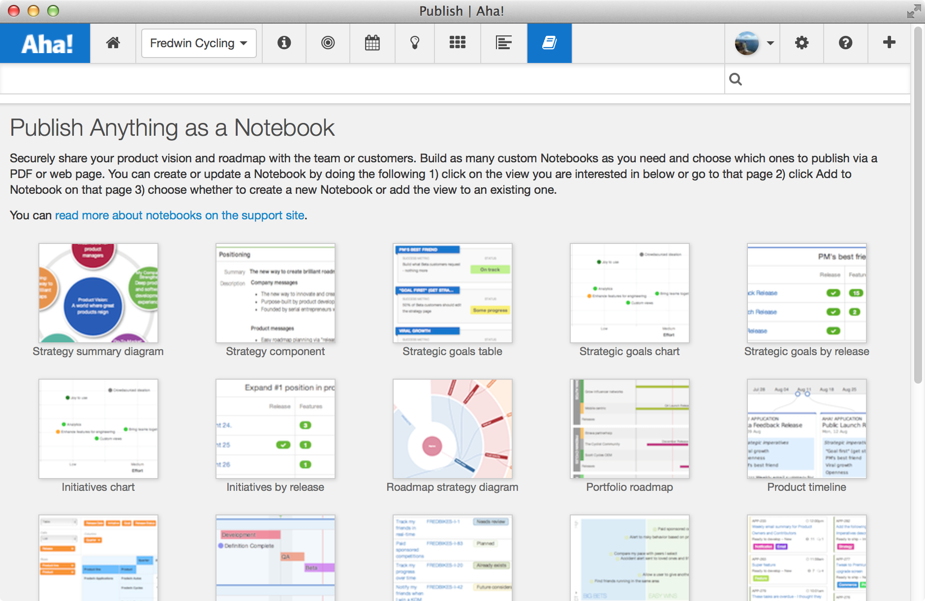Click the 'Publish Anything as a Notebook' heading

[172, 128]
